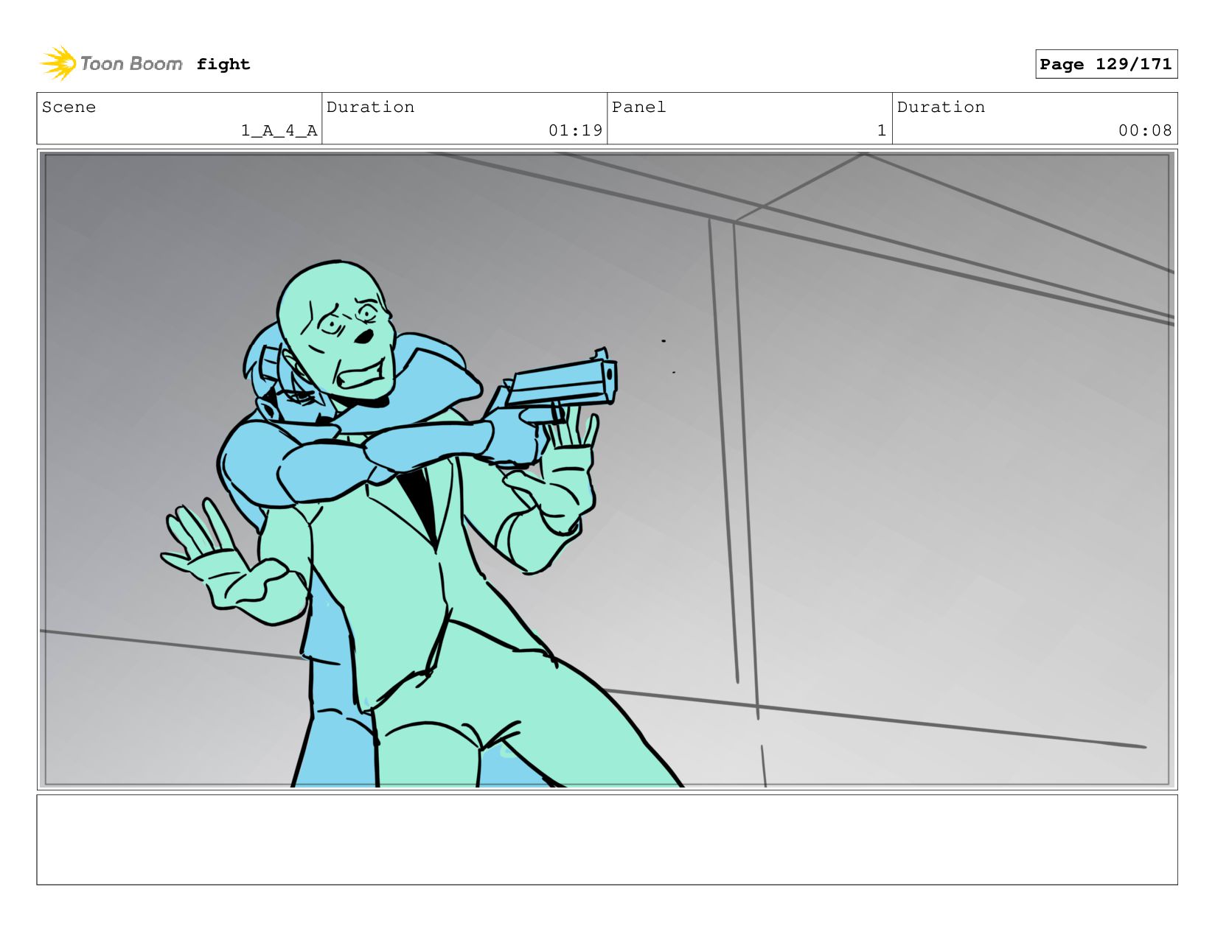This screenshot has width=1215, height=940.
Task: Click the 'Duration' label beside Panel
Action: click(x=941, y=107)
